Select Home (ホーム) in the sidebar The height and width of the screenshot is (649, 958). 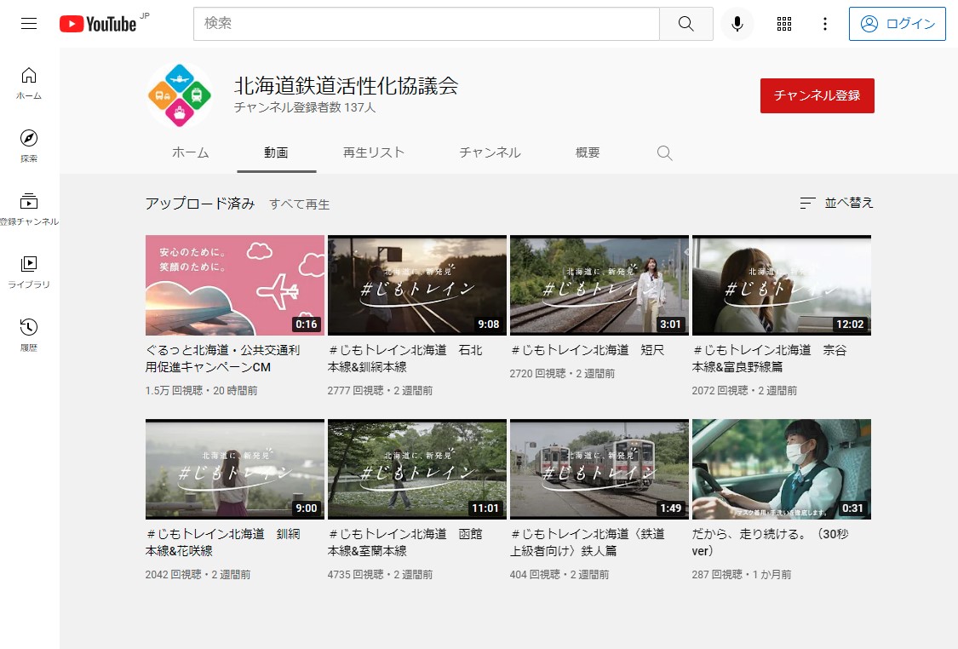click(x=29, y=83)
